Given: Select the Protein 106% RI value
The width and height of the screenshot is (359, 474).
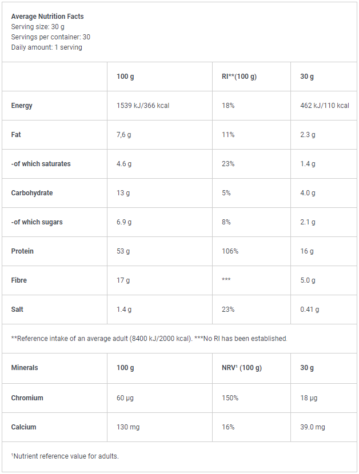Looking at the screenshot, I should (230, 251).
